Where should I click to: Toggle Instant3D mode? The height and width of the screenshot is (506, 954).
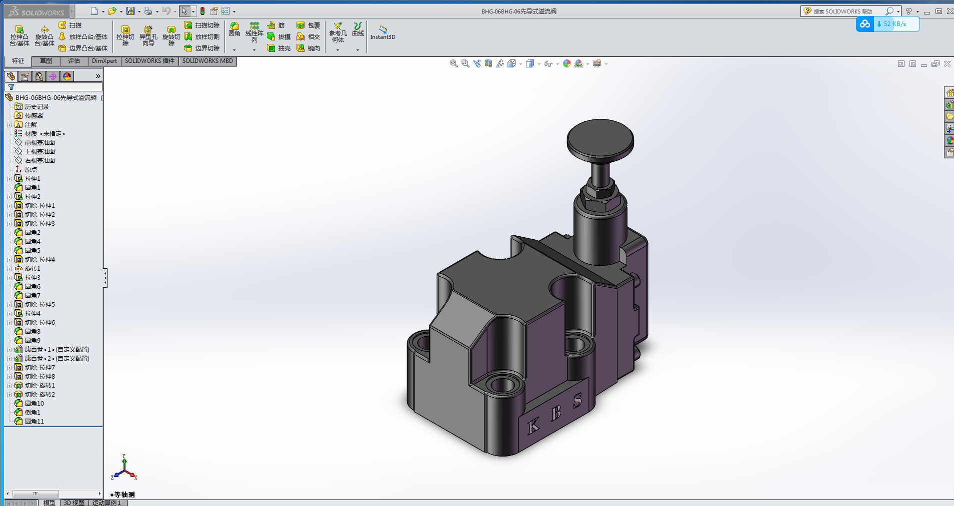point(382,33)
